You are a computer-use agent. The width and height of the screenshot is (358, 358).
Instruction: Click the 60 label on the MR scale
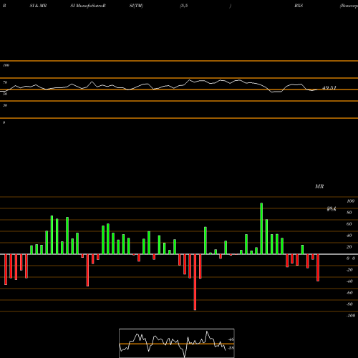349,224
